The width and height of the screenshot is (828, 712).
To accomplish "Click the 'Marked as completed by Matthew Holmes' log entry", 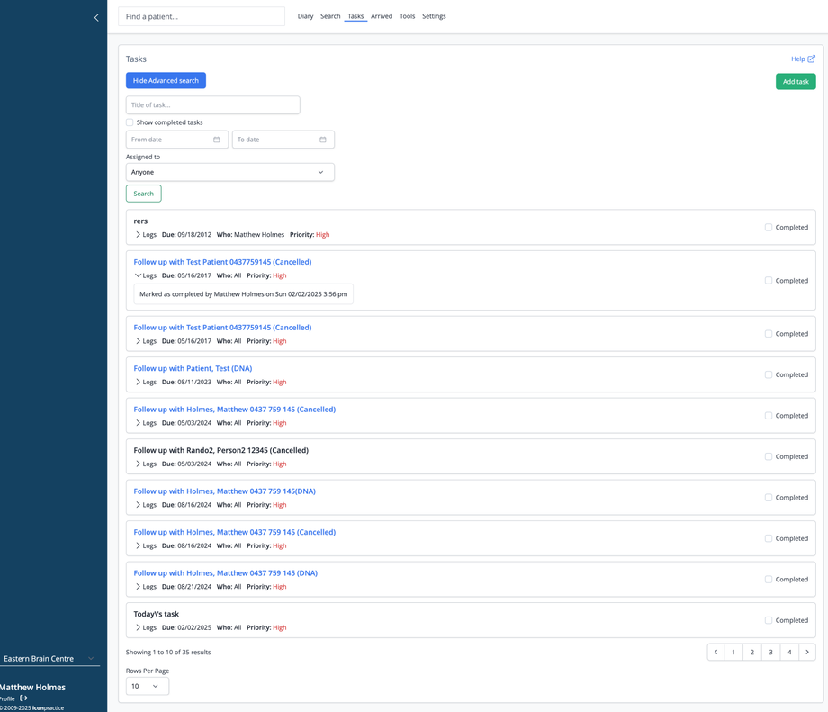I will pyautogui.click(x=243, y=294).
